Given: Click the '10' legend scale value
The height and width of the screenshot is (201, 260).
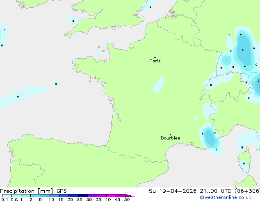Looking at the screenshot, I should (51, 199).
